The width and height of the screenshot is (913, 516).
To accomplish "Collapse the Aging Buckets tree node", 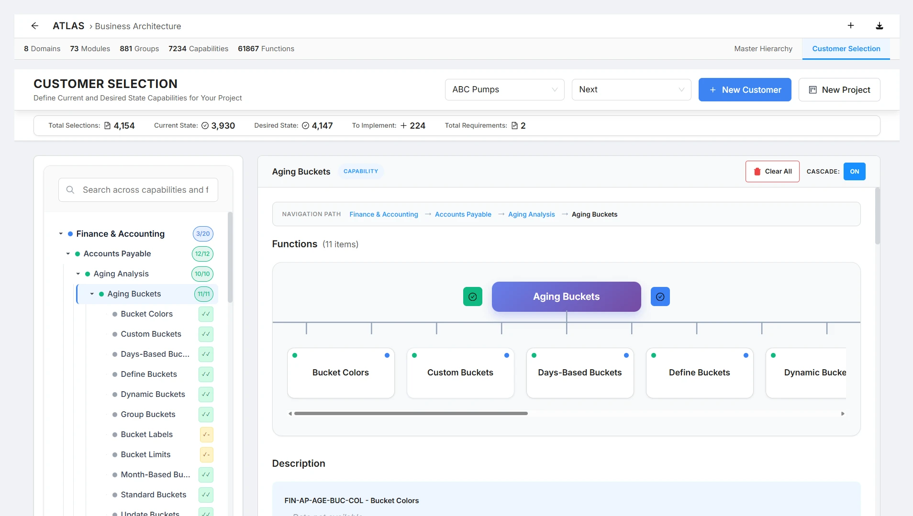I will (92, 294).
